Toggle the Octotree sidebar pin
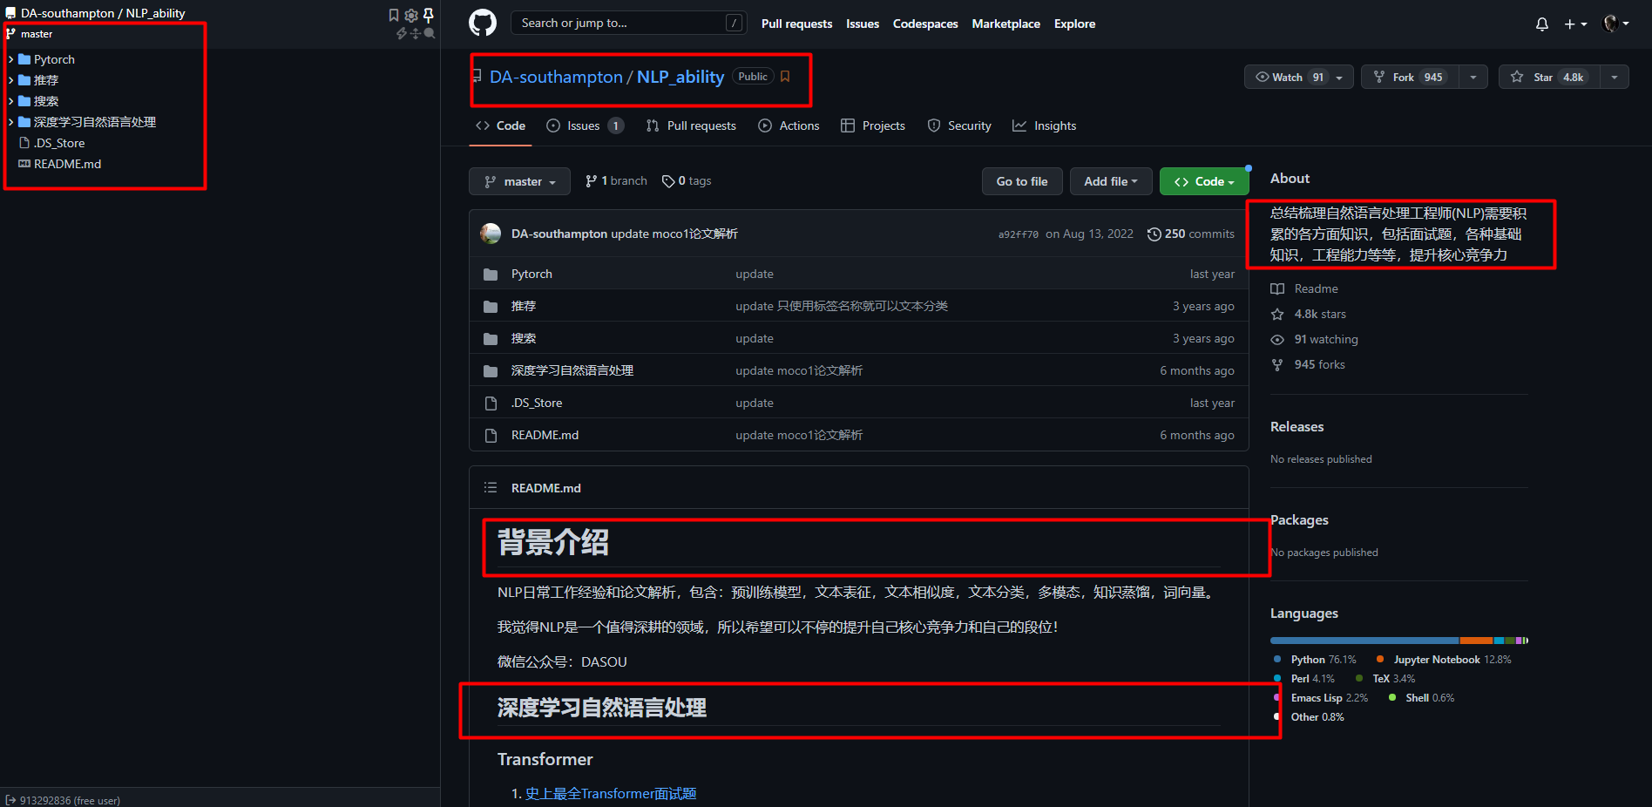The width and height of the screenshot is (1652, 807). [429, 15]
